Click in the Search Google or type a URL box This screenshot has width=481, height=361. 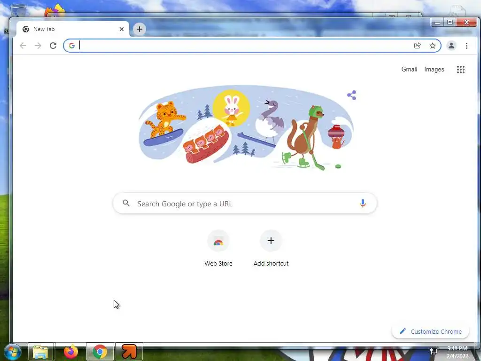coord(245,203)
